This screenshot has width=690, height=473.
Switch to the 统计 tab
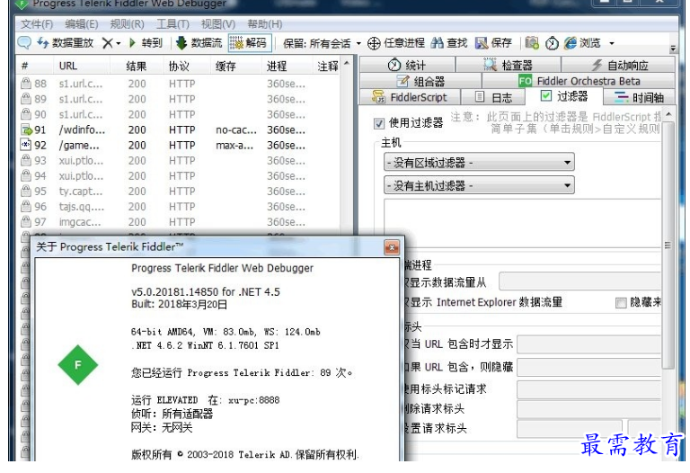click(x=407, y=65)
